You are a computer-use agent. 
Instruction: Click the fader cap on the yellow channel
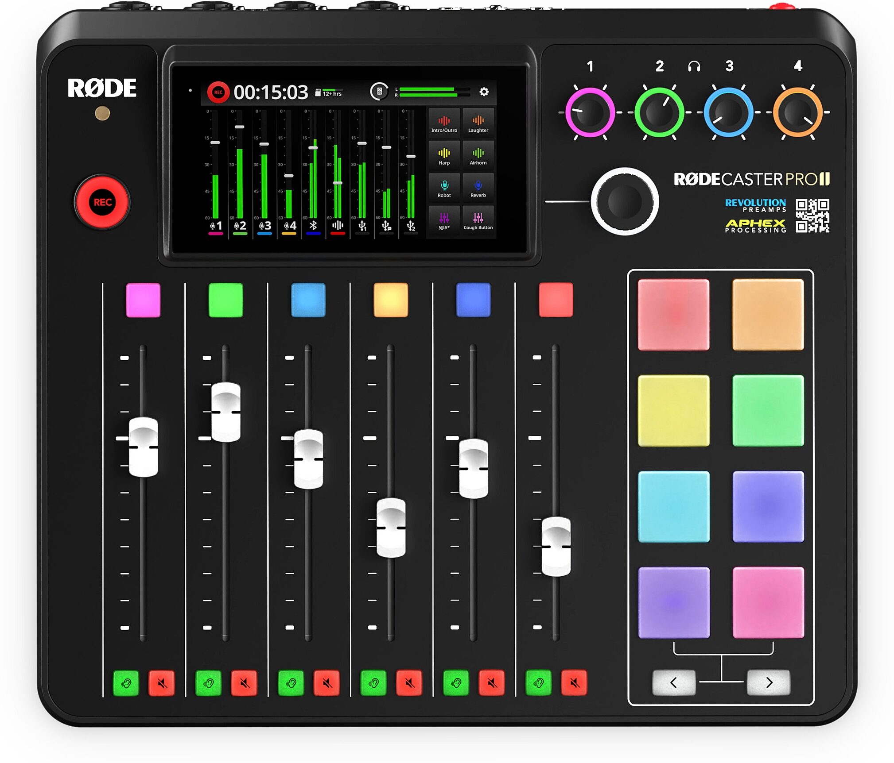[x=391, y=528]
